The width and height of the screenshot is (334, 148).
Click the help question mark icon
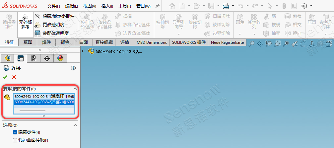point(73,68)
